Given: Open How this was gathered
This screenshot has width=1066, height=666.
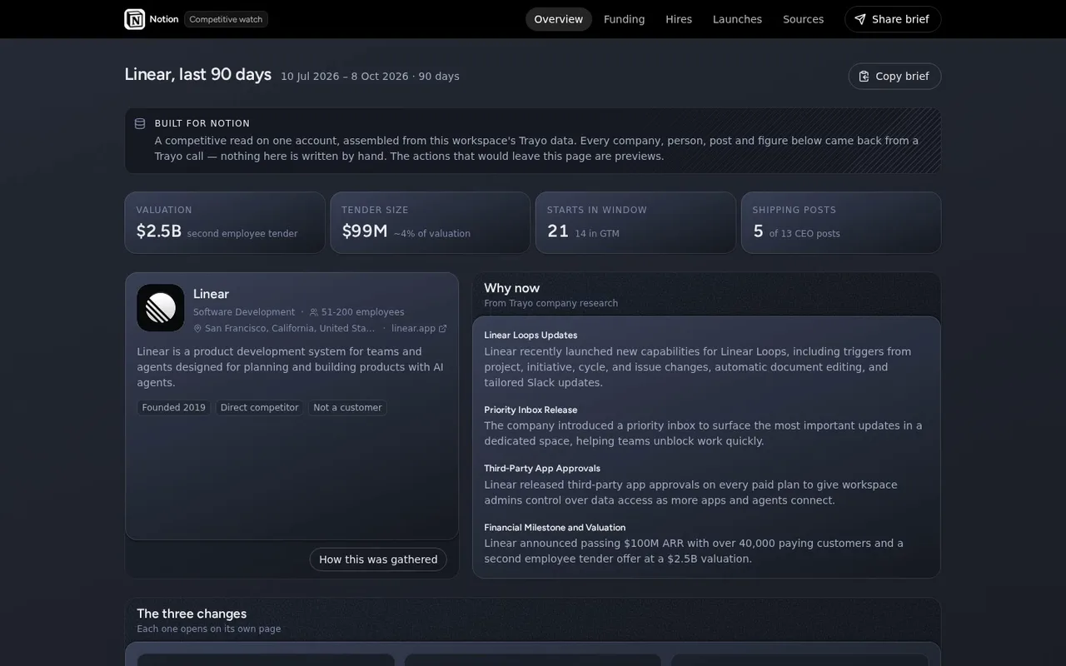Looking at the screenshot, I should 378,559.
